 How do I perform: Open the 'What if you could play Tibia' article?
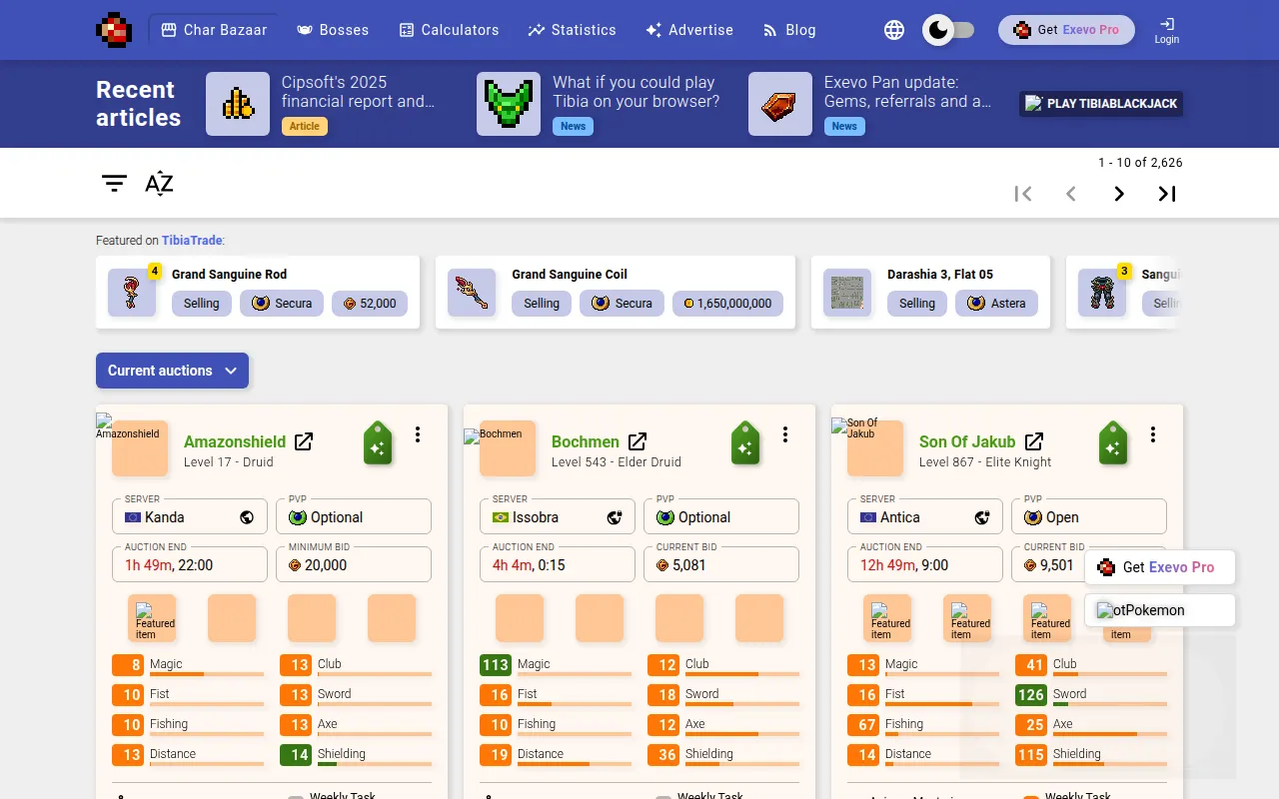[x=601, y=104]
